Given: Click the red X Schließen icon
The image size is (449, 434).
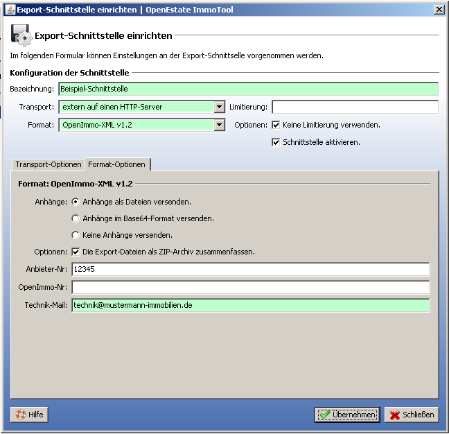Looking at the screenshot, I should coord(395,415).
